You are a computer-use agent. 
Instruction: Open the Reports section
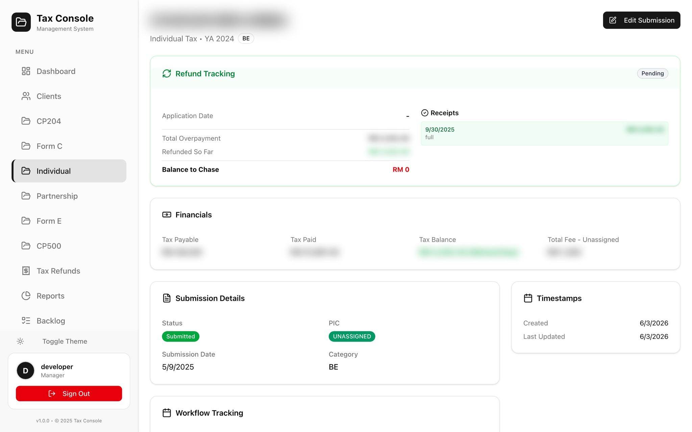[69, 296]
